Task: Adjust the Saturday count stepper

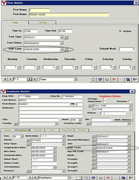Action: pyautogui.click(x=114, y=67)
